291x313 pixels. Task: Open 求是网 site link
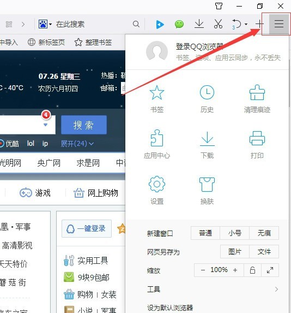pyautogui.click(x=88, y=163)
